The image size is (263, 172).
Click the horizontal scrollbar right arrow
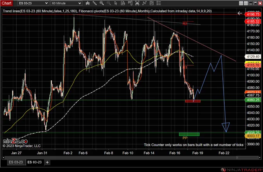point(260,158)
